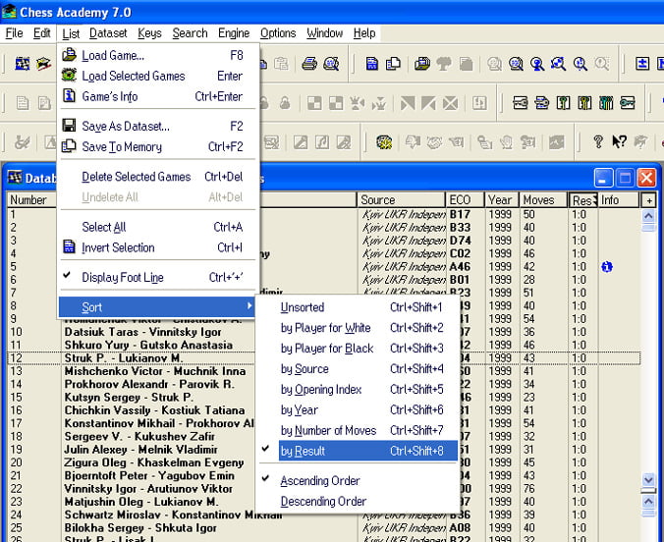
Task: Click the multi-colored keys toolbar icon
Action: [x=606, y=103]
